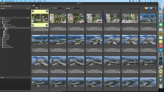Open Final Cut Pro clapperboard Dock icon

[161, 76]
